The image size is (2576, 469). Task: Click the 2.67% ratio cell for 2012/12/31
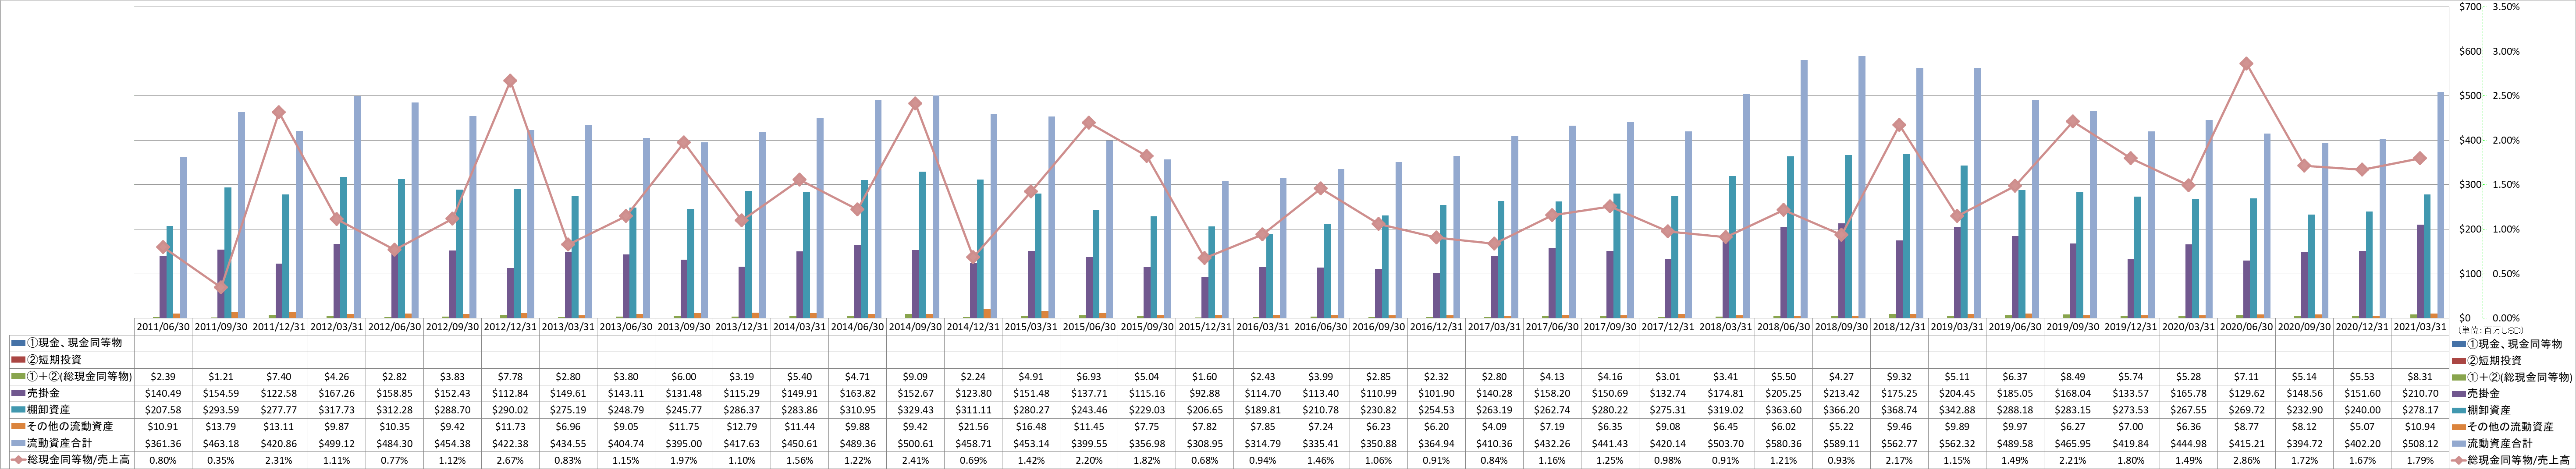pos(510,460)
